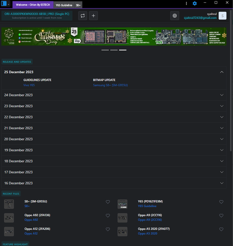Image resolution: width=233 pixels, height=246 pixels.
Task: Favorite the Oppo A5 2020 (2FA077) file
Action: pos(221,229)
